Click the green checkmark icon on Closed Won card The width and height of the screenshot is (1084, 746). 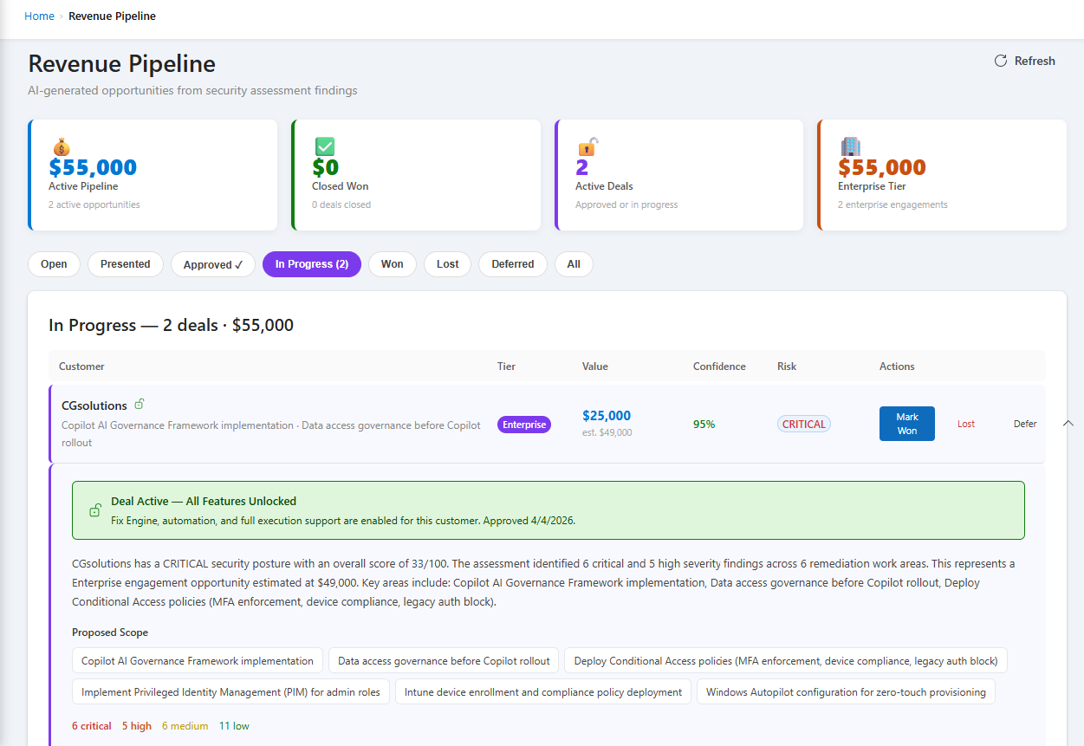tap(324, 146)
